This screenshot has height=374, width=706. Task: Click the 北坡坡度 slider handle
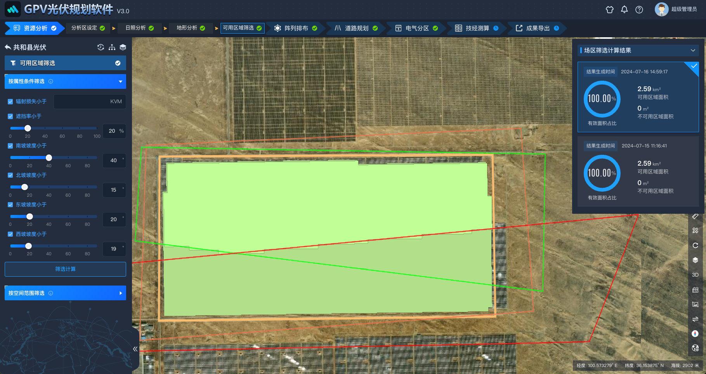click(x=24, y=187)
